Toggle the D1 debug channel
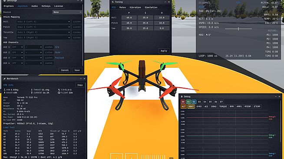Image resolution: width=284 pixels, height=159 pixels. coord(188,102)
